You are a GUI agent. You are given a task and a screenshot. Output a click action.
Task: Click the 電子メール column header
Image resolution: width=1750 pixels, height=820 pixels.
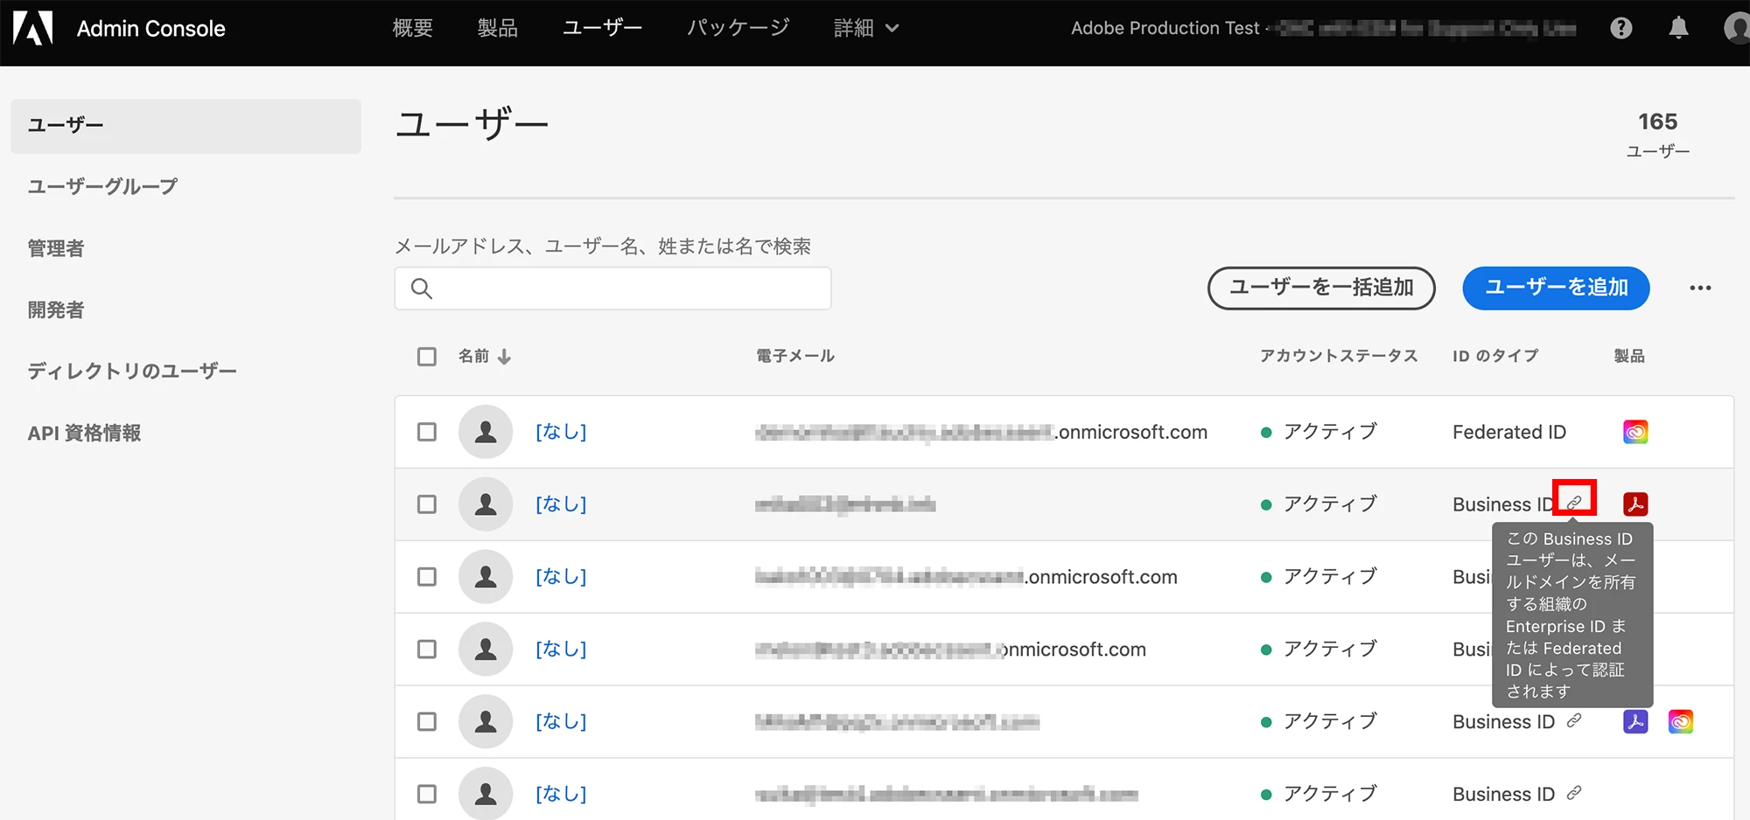pos(795,357)
